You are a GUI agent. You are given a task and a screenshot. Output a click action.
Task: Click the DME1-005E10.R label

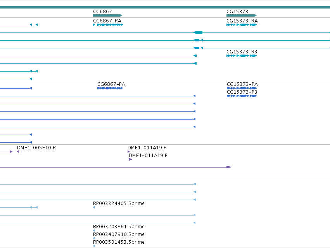(x=36, y=148)
